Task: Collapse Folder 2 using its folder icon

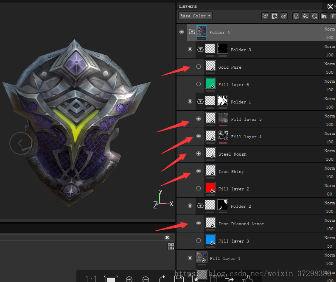Action: pos(200,206)
